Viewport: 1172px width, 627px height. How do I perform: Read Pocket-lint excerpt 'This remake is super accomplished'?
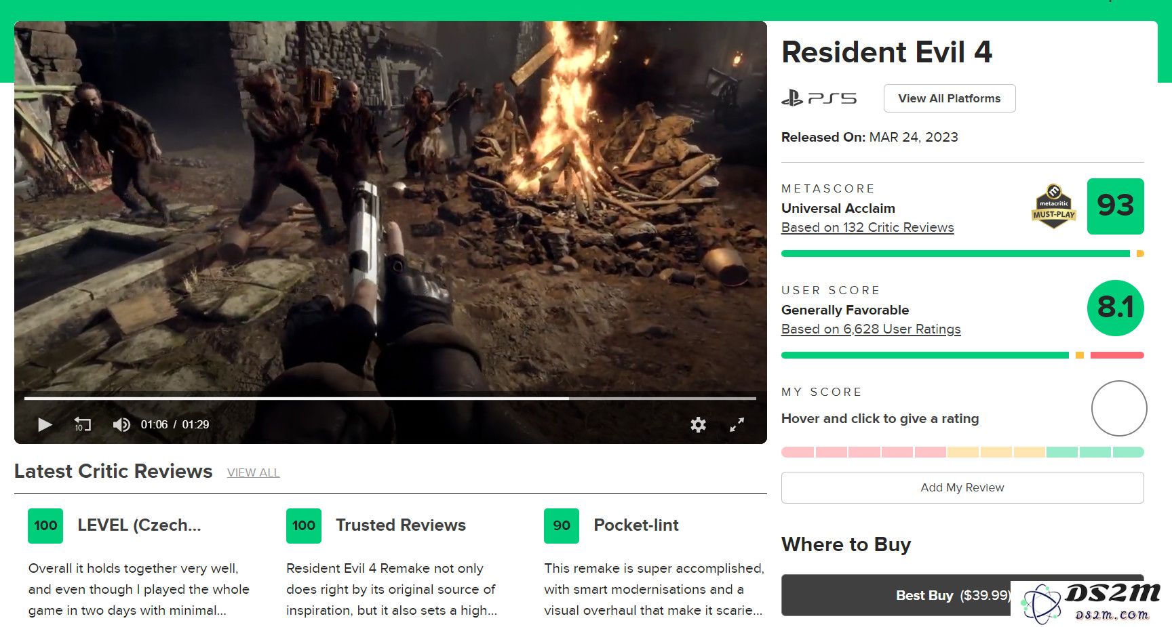pos(654,589)
